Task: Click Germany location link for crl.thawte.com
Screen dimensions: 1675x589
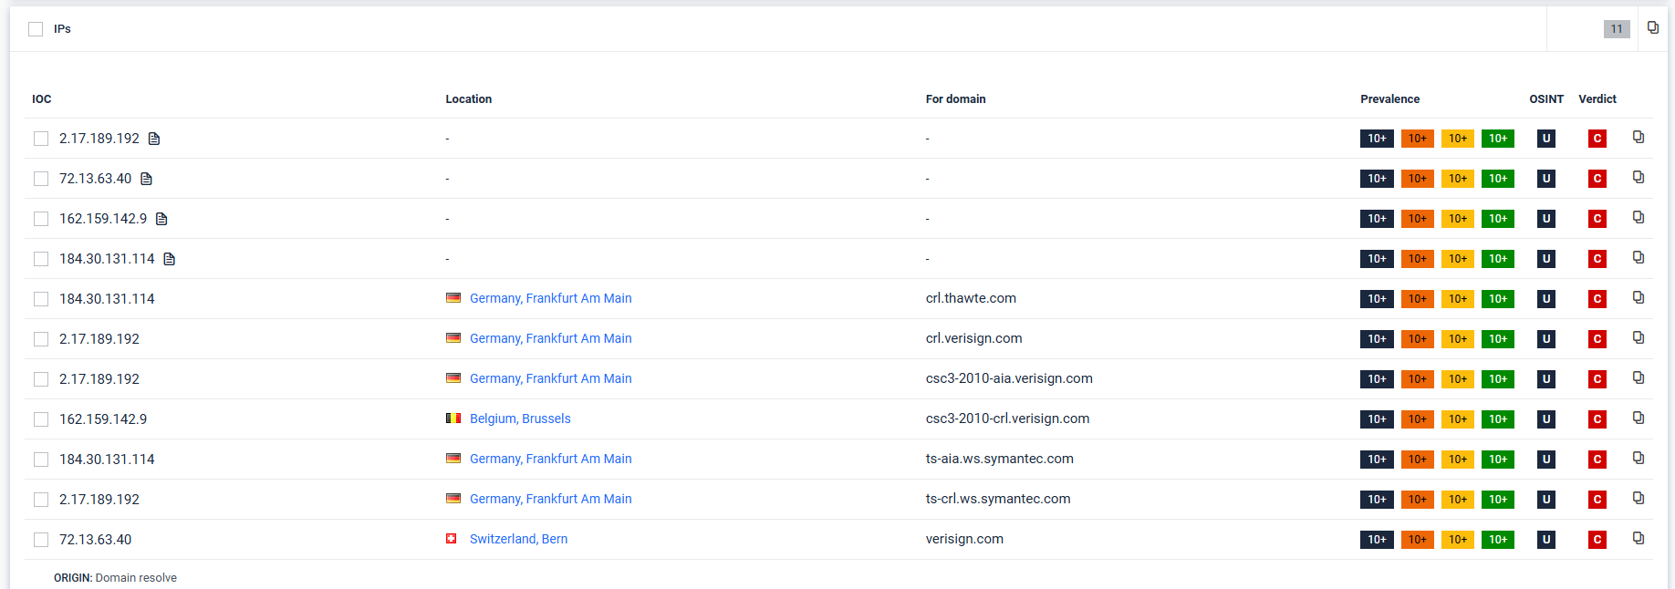Action: [550, 298]
